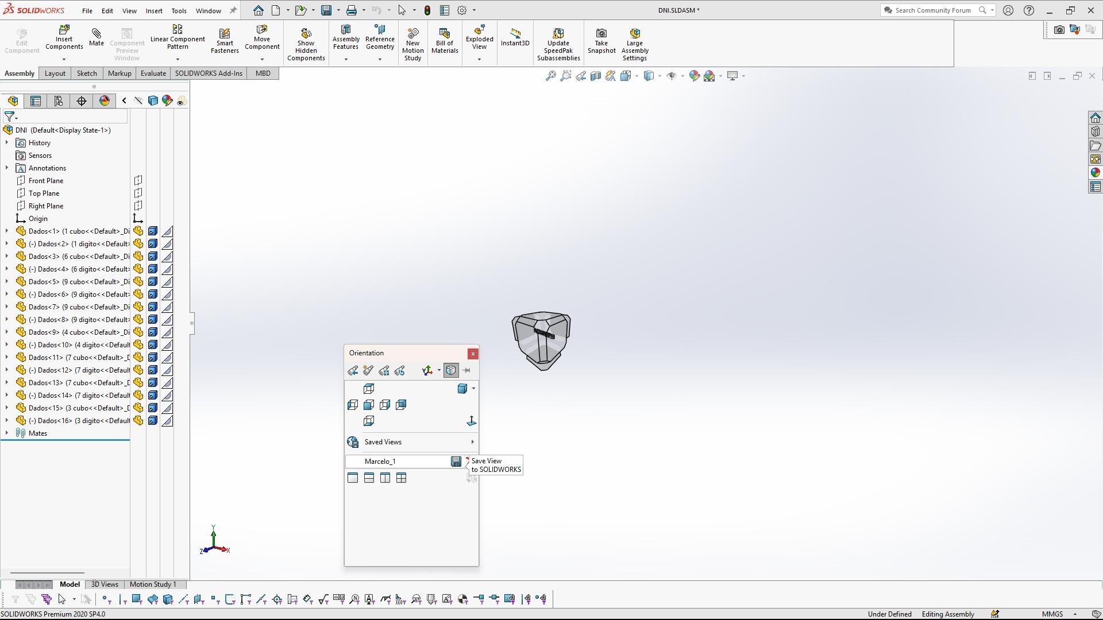Click Update Standard Views icon
1103x620 pixels.
(x=384, y=370)
